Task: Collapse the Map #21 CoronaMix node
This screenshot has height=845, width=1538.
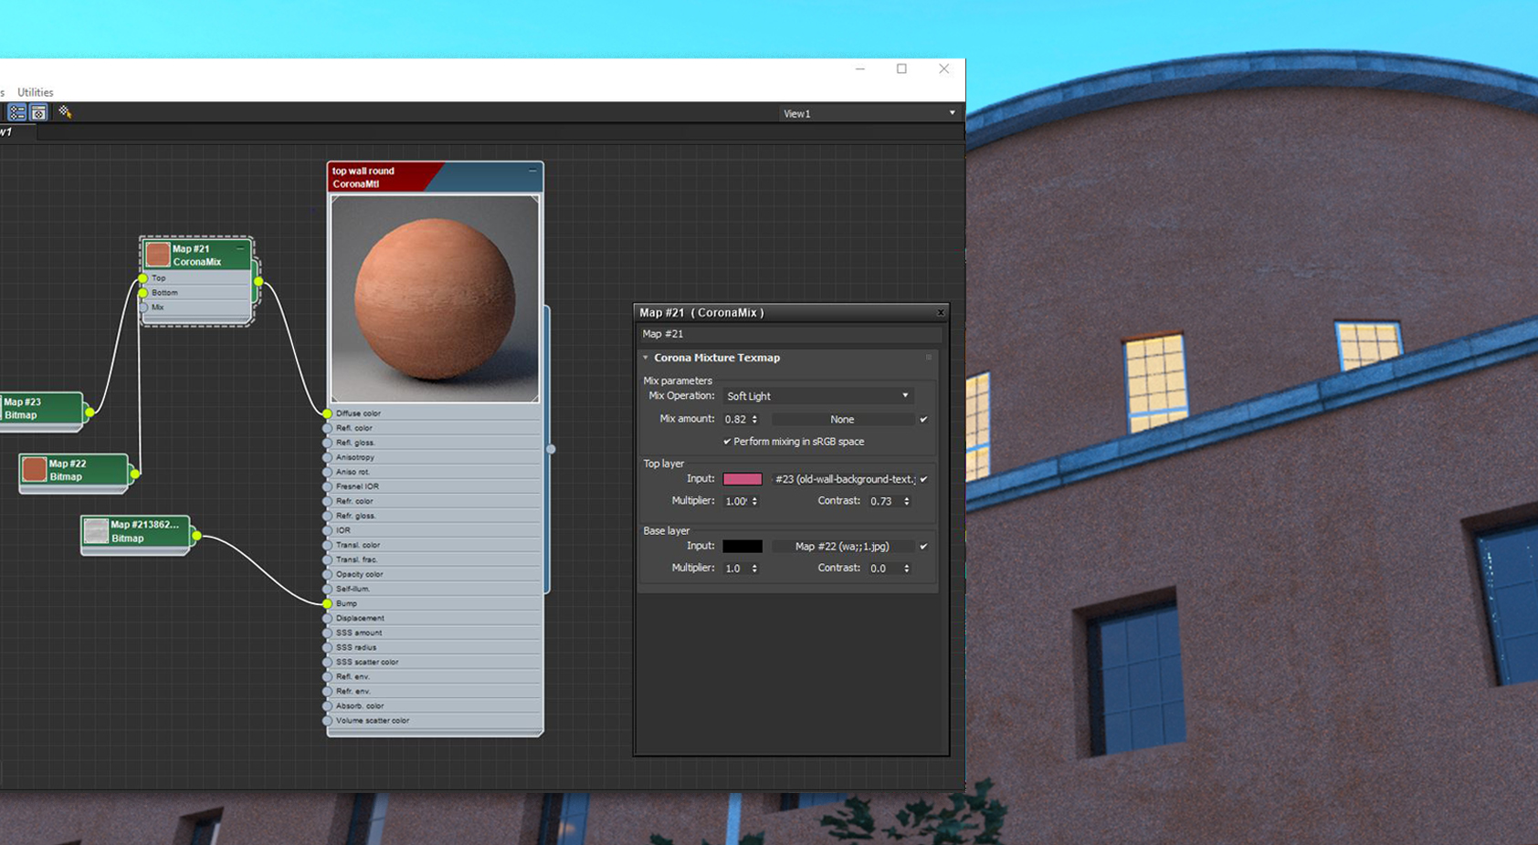Action: click(240, 248)
